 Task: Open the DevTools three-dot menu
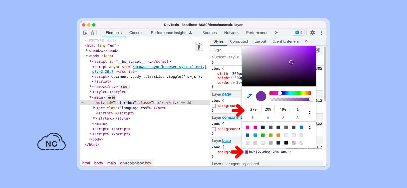321,33
